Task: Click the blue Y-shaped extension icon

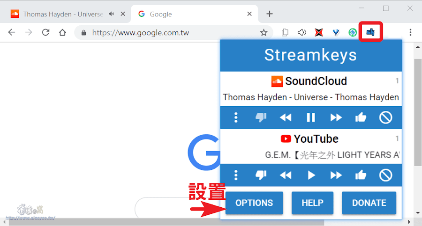Action: point(336,32)
